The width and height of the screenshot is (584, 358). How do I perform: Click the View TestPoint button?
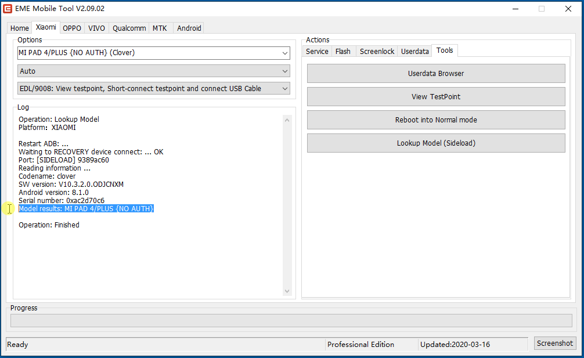[x=436, y=97]
